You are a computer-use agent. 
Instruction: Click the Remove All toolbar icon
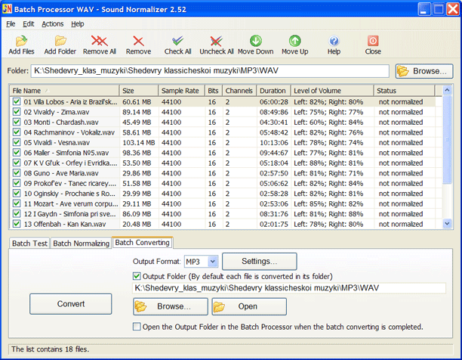100,41
